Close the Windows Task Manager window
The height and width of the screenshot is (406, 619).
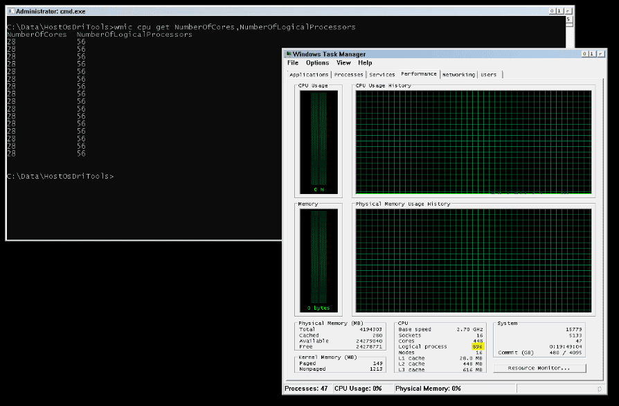(600, 54)
